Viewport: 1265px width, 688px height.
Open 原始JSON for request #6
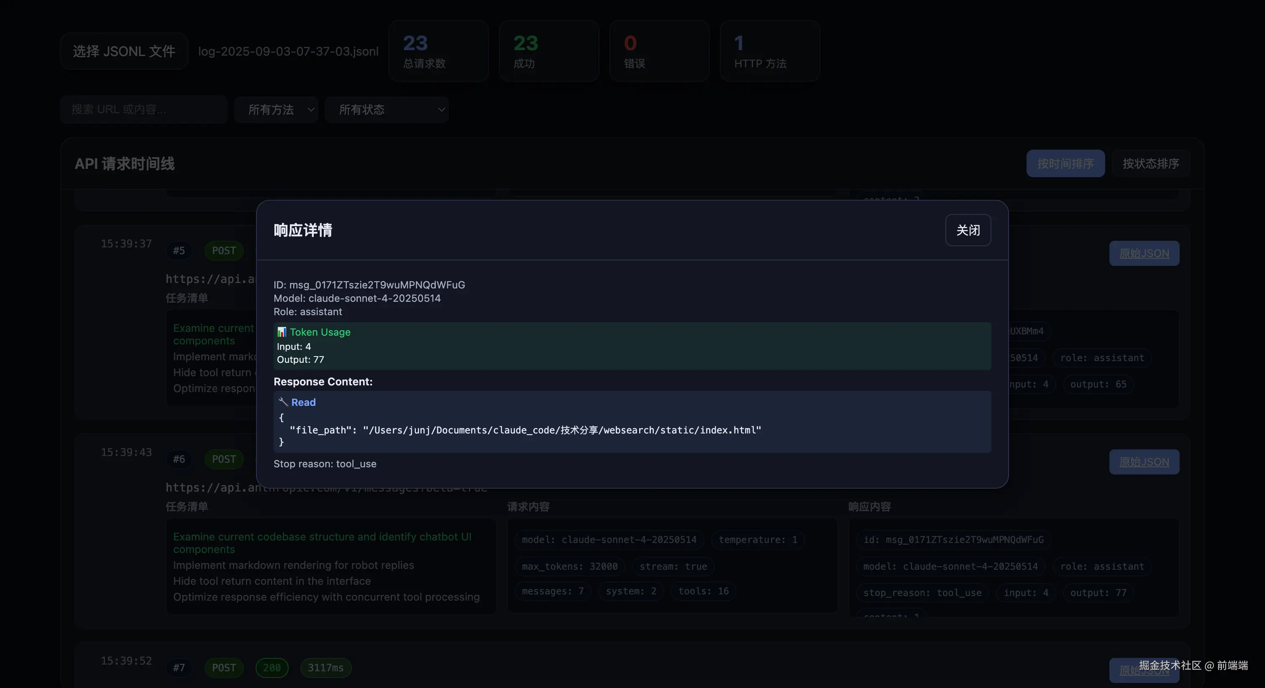pos(1144,462)
